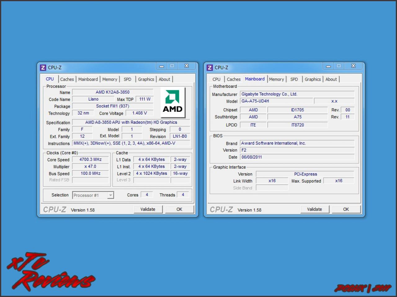397x297 pixels.
Task: Click the x16 Max. Supported value
Action: point(339,181)
